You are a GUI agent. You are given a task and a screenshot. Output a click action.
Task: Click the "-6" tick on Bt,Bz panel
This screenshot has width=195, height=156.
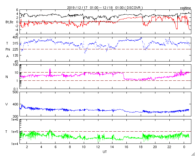[x=16, y=34]
